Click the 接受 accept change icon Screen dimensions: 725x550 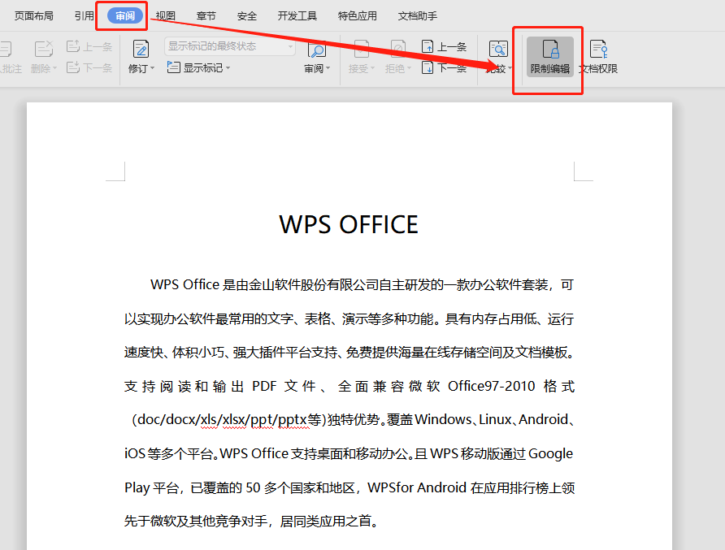(x=361, y=49)
